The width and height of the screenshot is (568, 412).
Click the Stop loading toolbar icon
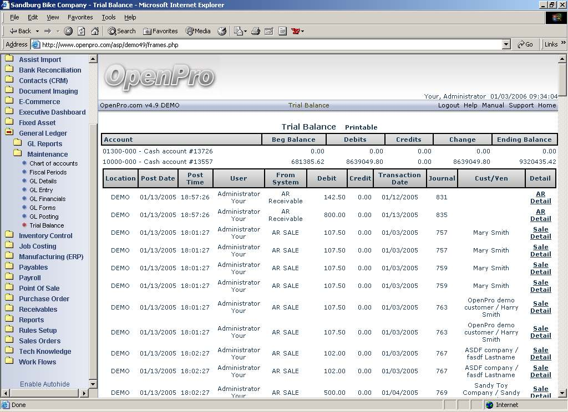point(68,31)
